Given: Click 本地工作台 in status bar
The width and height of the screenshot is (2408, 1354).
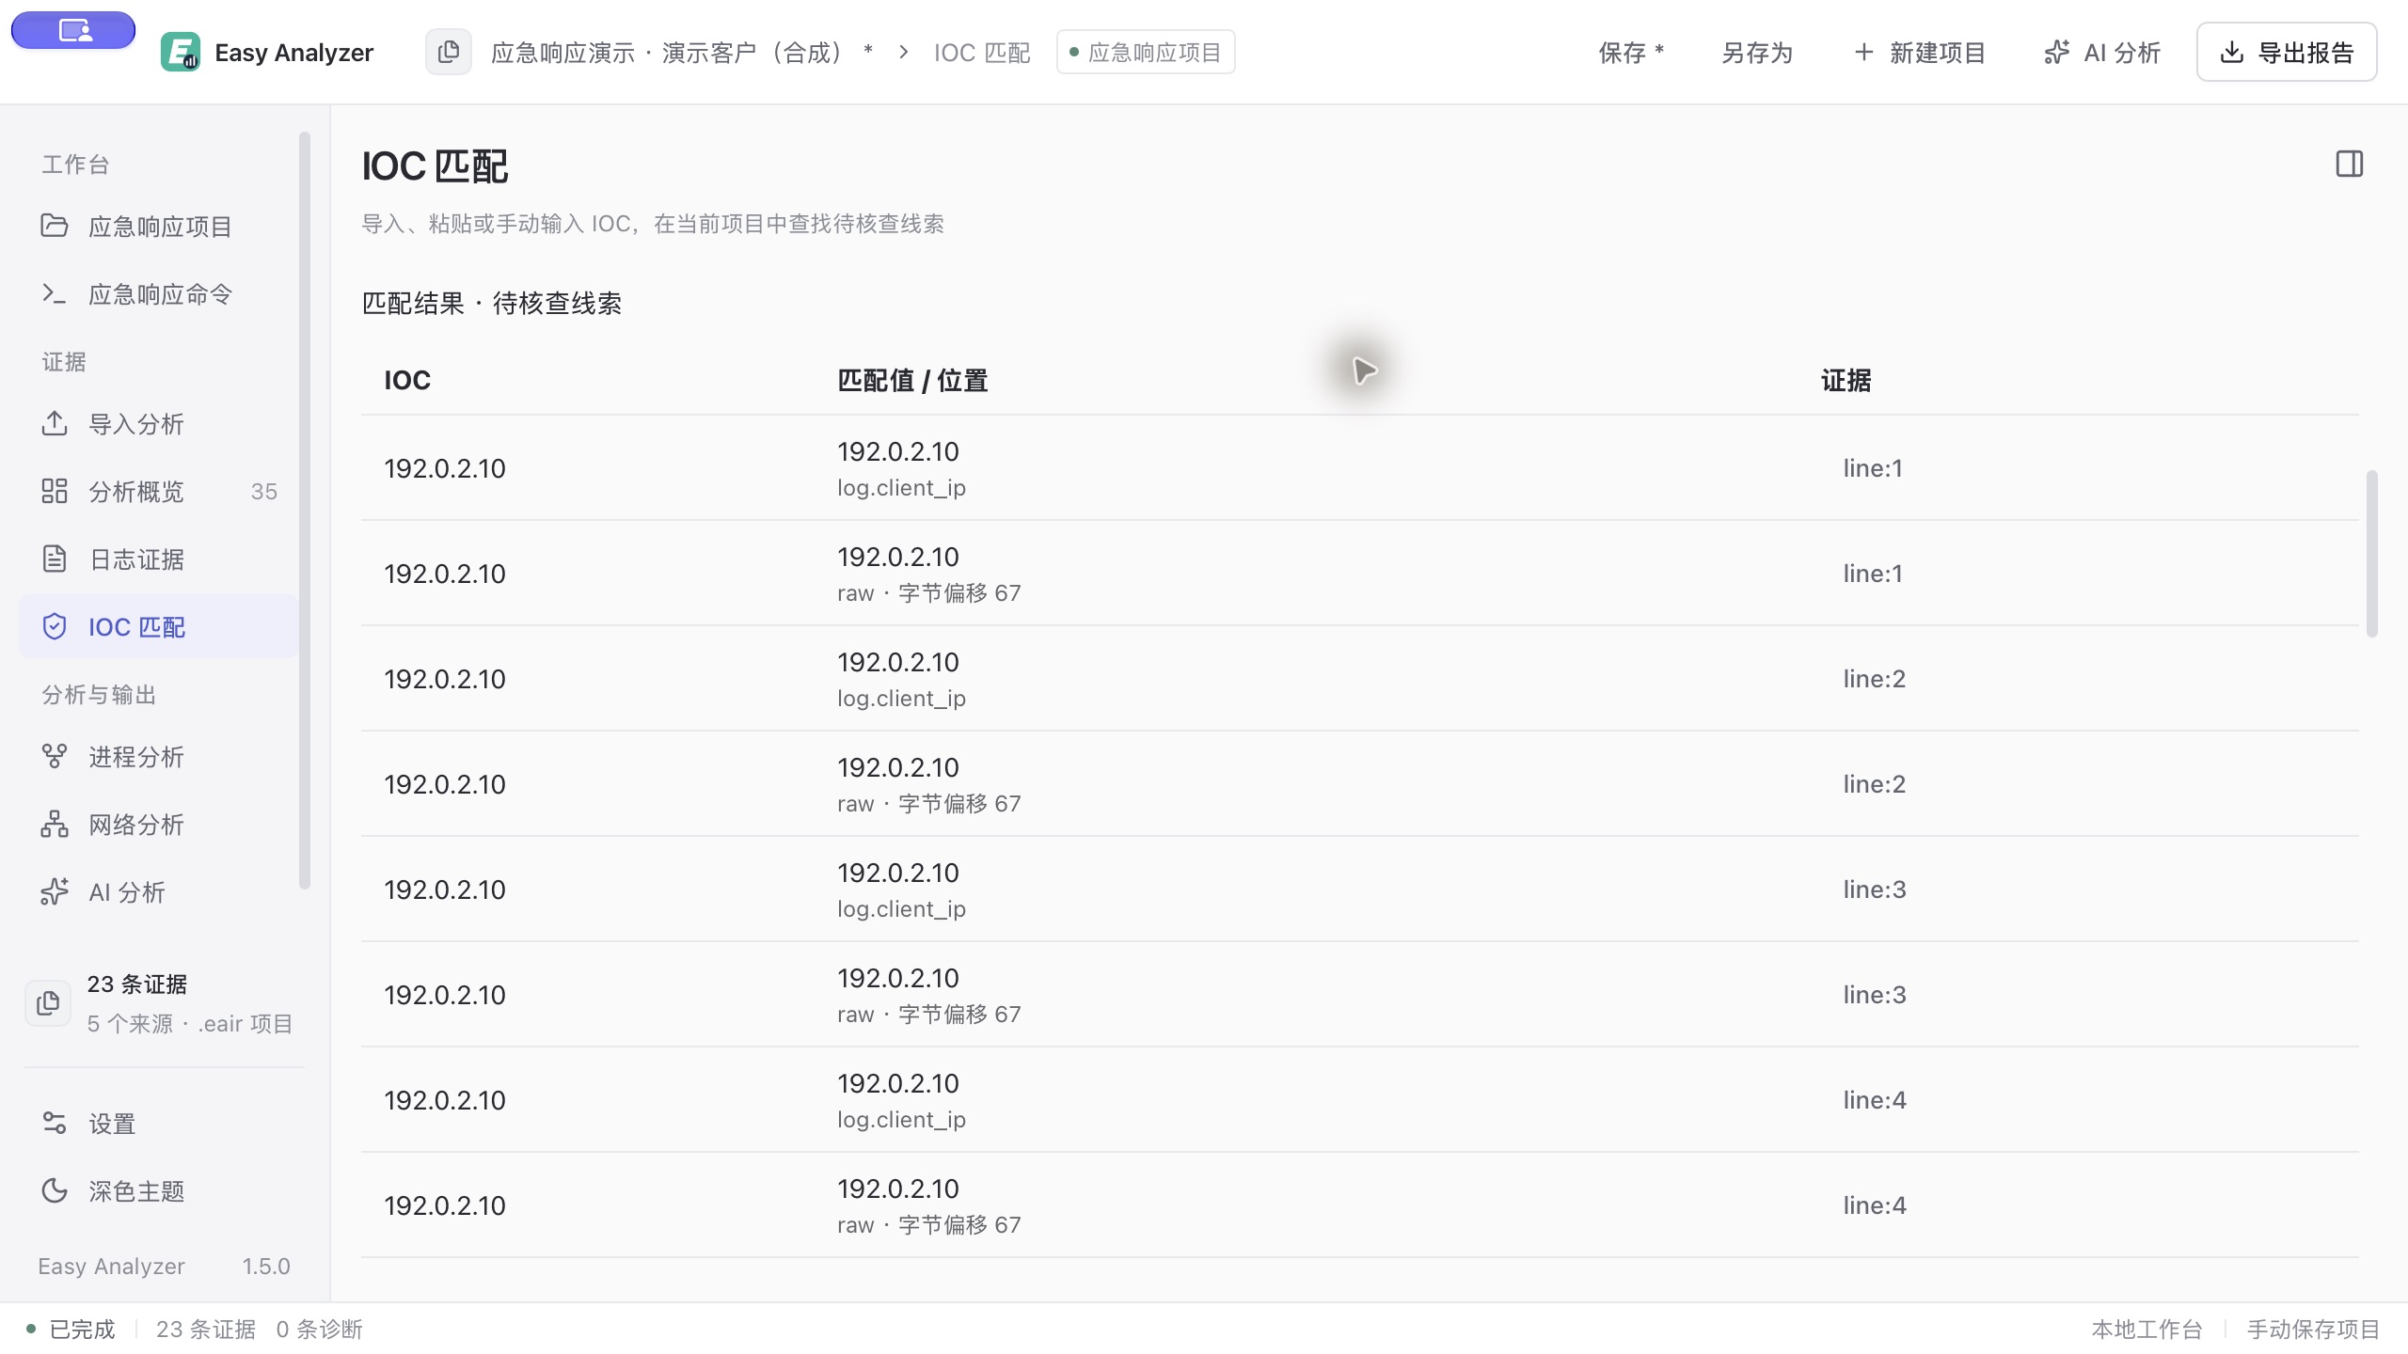Looking at the screenshot, I should coord(2147,1329).
